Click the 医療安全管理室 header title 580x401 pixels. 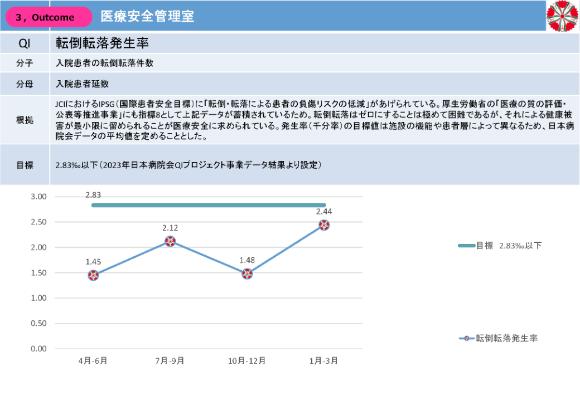[x=147, y=17]
